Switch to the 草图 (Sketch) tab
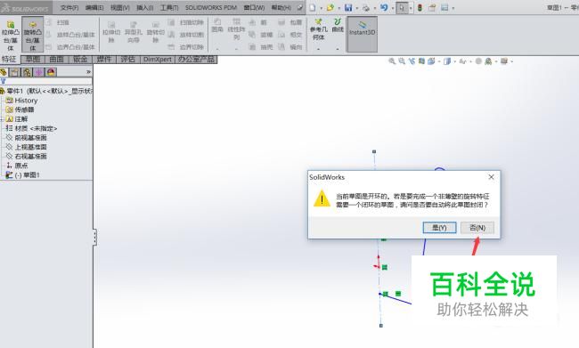Screen dimensions: 579x348 [x=33, y=59]
